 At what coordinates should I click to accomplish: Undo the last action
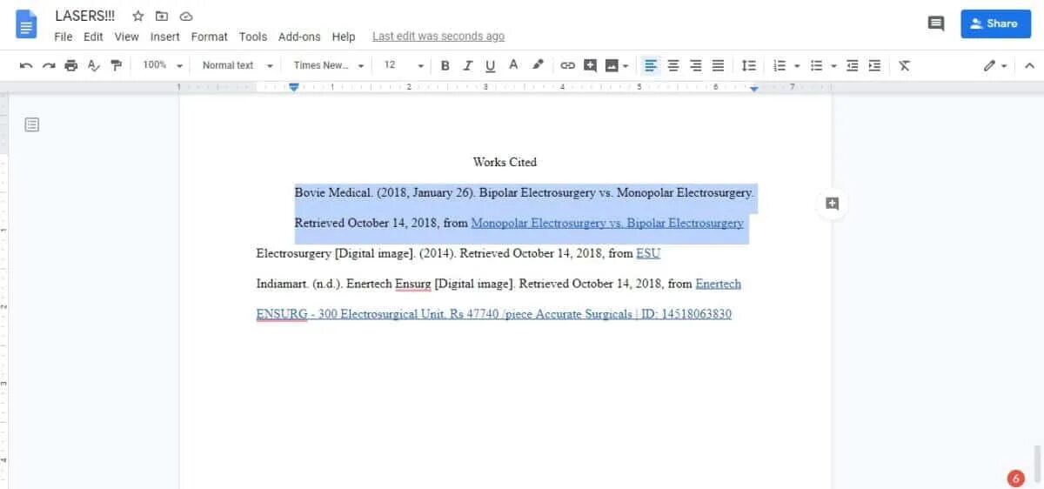(x=26, y=65)
